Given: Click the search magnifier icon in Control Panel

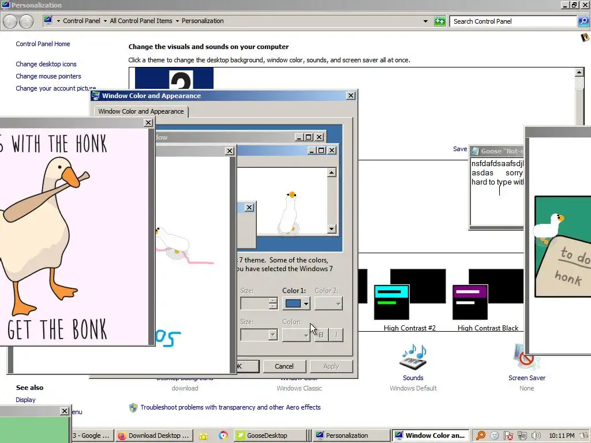Looking at the screenshot, I should pos(583,21).
